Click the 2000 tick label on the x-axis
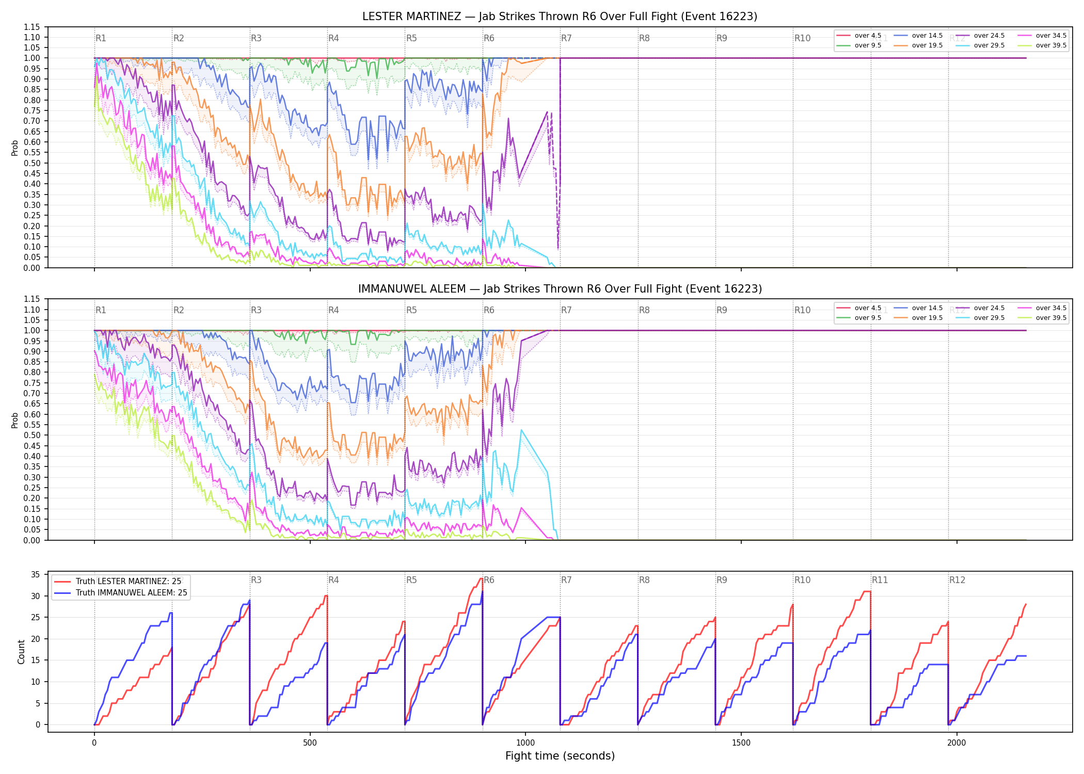The width and height of the screenshot is (1084, 774). pyautogui.click(x=957, y=743)
